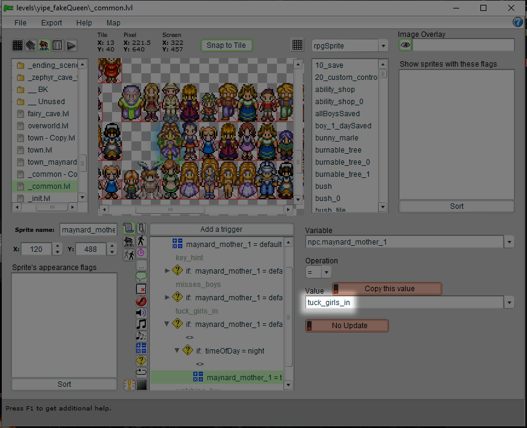Select the sprite character mode icon in toolbar
Screen dimensions: 527x428
(44, 45)
